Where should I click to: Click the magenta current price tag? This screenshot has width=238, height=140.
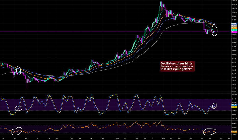234,32
